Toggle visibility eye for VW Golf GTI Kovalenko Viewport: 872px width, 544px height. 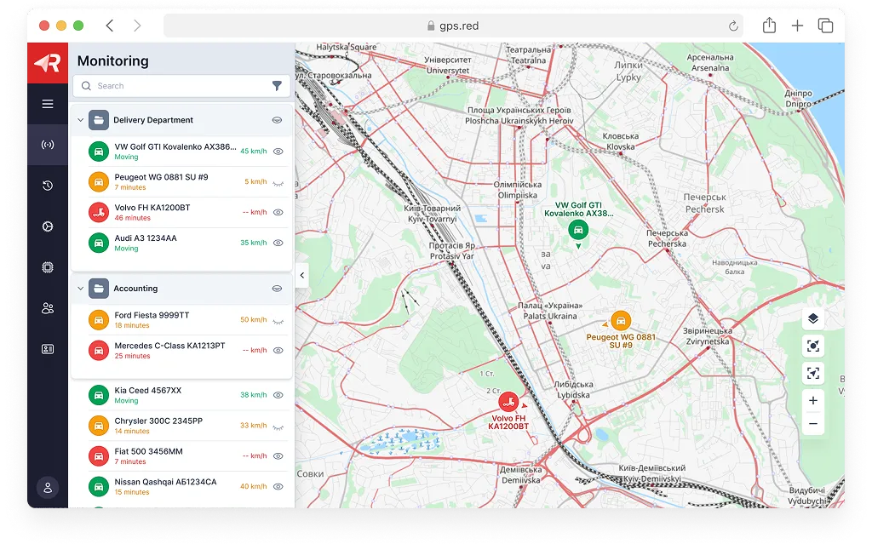click(x=278, y=152)
